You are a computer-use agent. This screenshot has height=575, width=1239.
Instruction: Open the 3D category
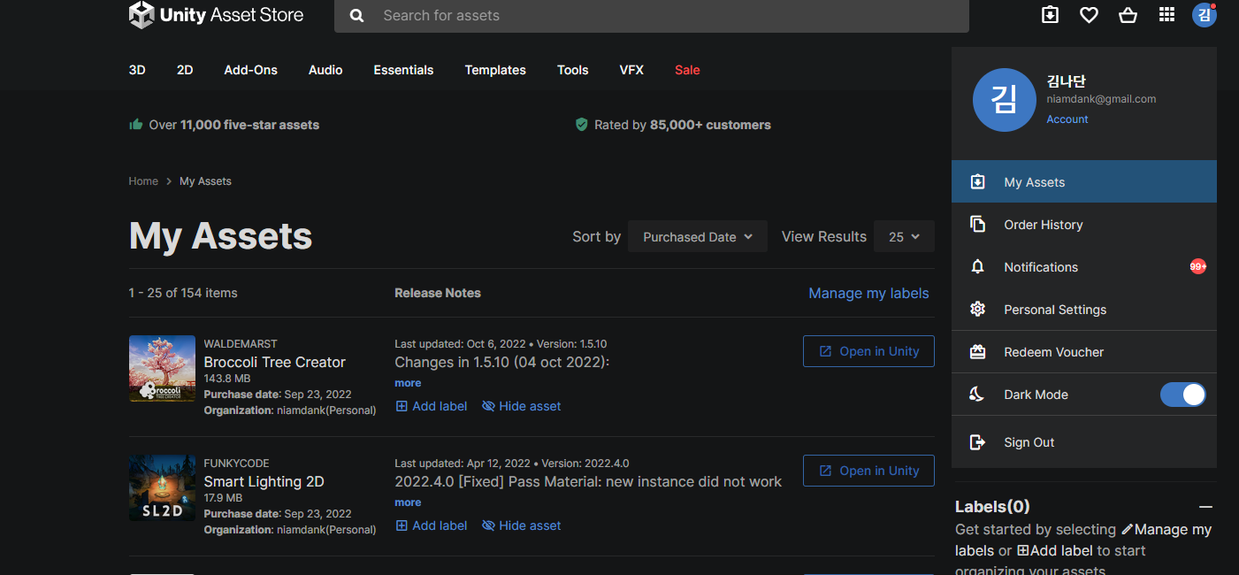coord(137,70)
